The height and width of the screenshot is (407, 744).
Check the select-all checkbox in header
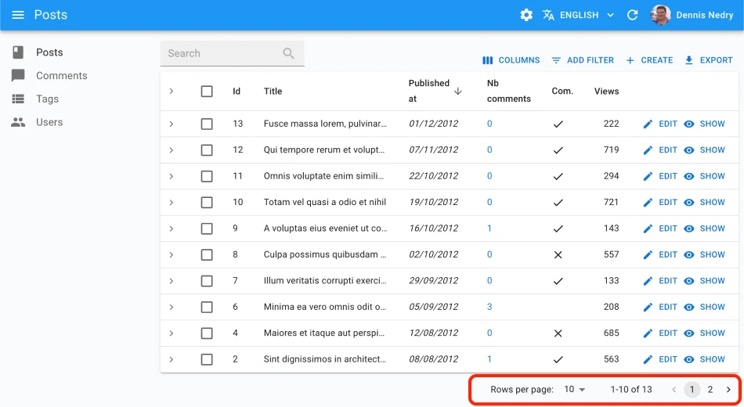(207, 92)
